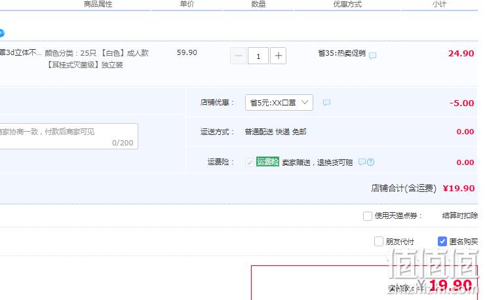Click the 店铺合计 amount ¥19.90

pyautogui.click(x=459, y=188)
